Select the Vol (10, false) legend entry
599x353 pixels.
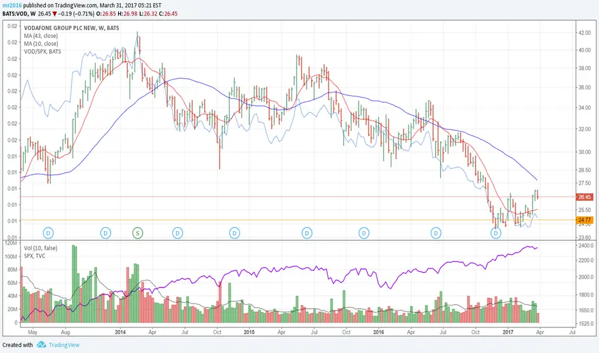[x=40, y=248]
